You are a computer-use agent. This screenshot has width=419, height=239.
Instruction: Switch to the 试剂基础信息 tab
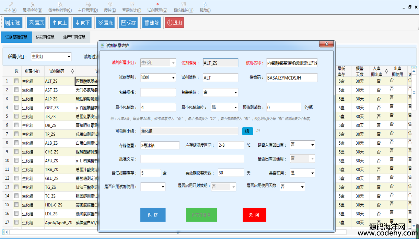point(16,37)
